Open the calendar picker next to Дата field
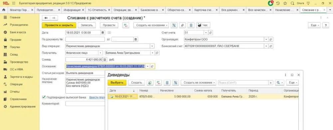This screenshot has width=333, height=130. [x=103, y=33]
